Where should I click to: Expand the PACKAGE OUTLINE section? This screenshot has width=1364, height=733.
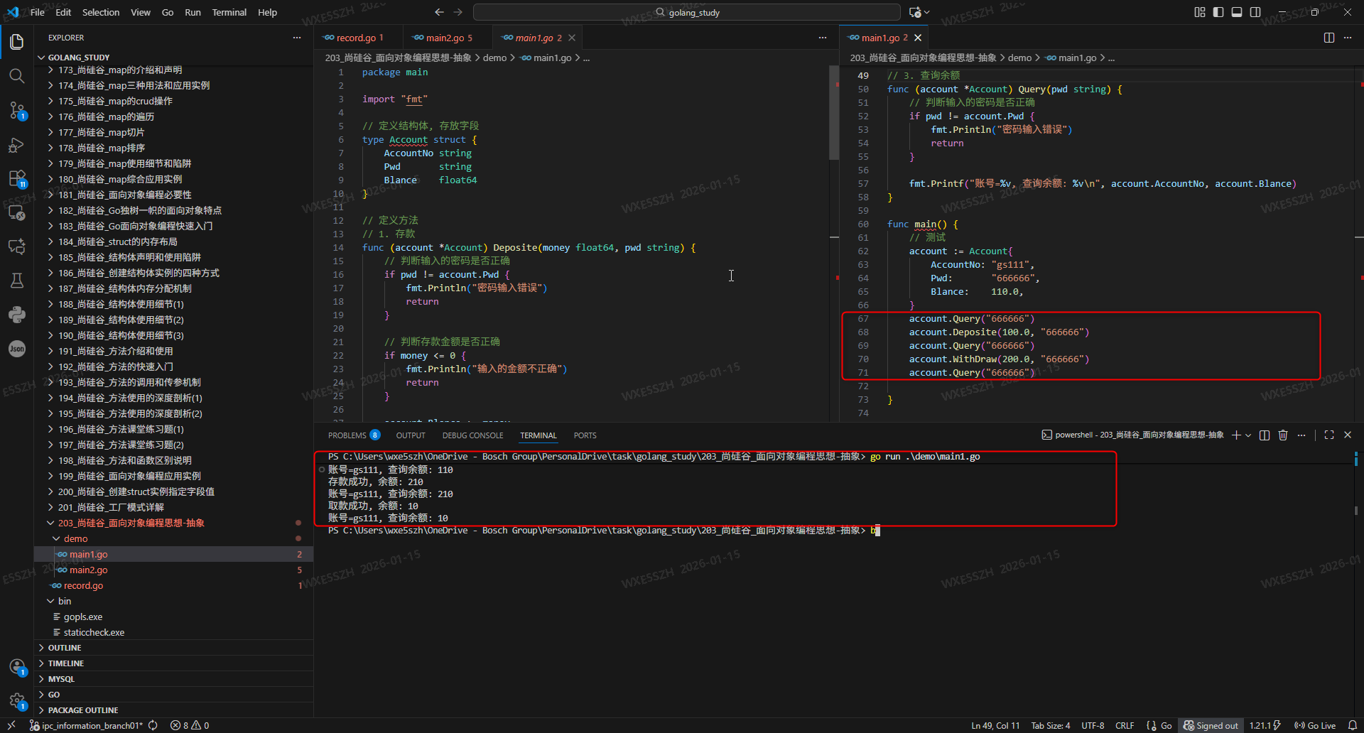point(173,710)
